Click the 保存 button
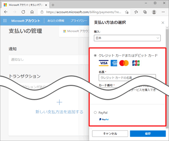 [x=148, y=134]
